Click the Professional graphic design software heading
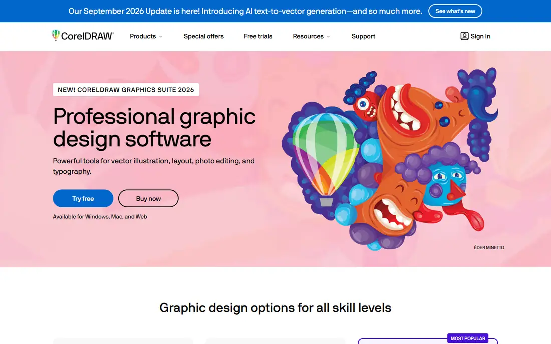 tap(154, 127)
